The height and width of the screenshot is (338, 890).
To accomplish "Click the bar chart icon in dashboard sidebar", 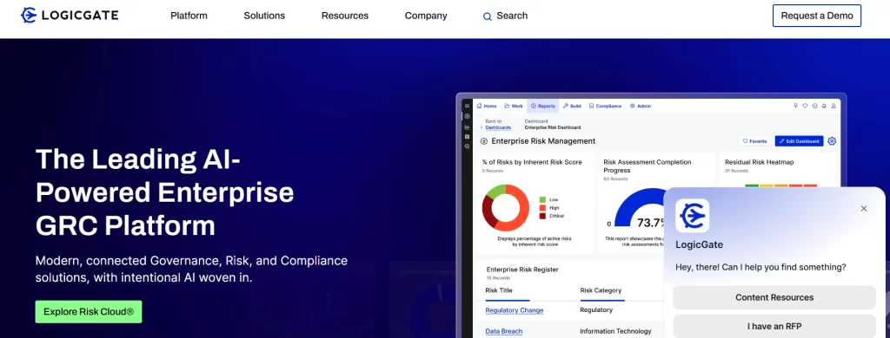I will [467, 127].
